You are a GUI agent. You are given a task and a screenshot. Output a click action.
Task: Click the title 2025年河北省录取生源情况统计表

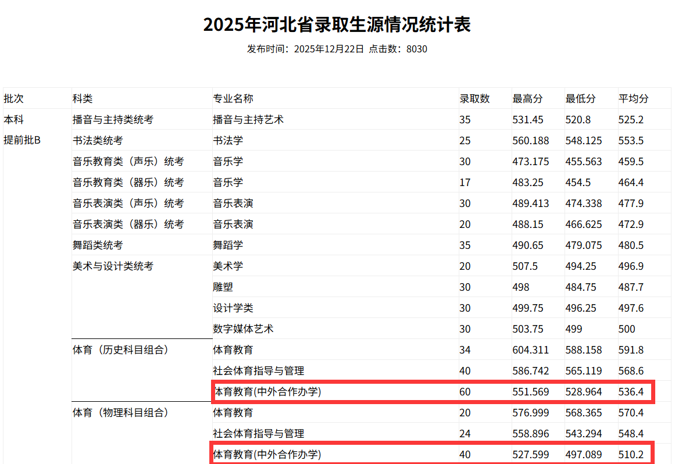(x=337, y=24)
